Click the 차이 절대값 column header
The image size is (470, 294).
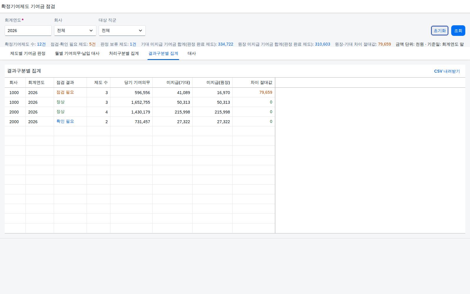tap(254, 83)
